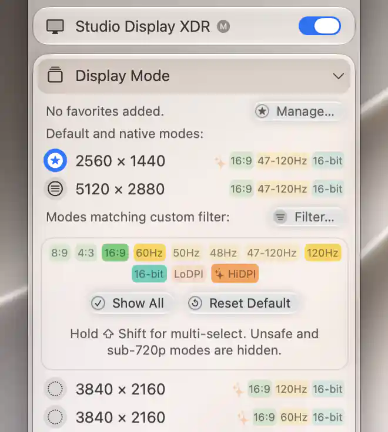Toggle the Studio Display XDR switch
The width and height of the screenshot is (388, 432).
(320, 26)
